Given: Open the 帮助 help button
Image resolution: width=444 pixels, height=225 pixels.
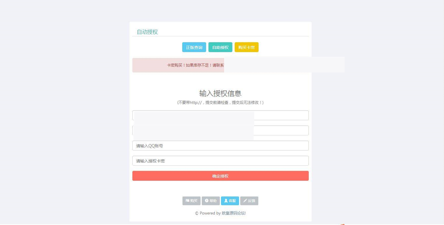Looking at the screenshot, I should [211, 201].
